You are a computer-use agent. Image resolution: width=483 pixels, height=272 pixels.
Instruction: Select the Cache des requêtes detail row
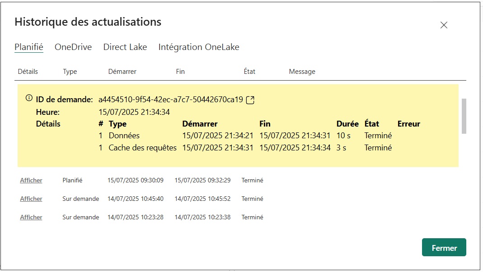[x=142, y=148]
